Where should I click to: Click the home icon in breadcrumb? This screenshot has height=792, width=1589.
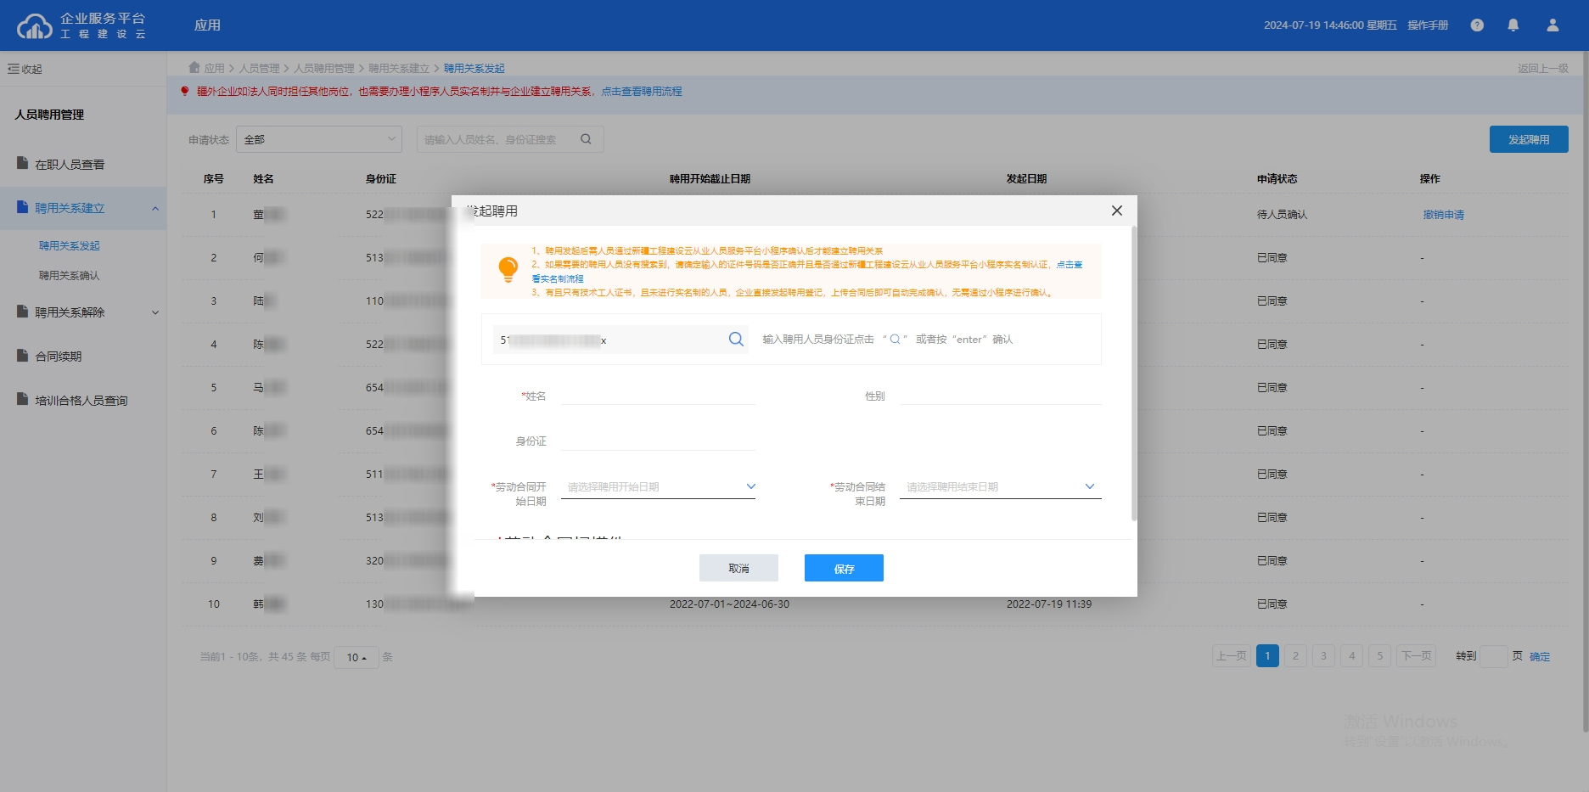(x=194, y=68)
